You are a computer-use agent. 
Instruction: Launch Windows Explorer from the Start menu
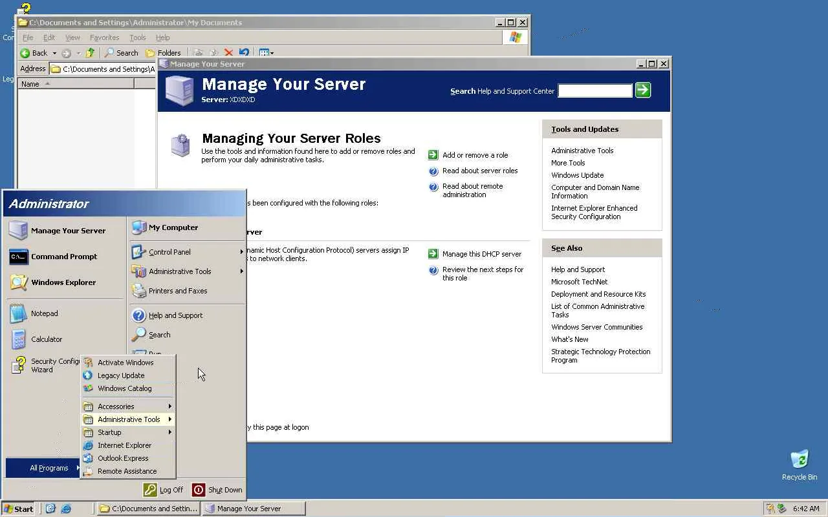(63, 282)
